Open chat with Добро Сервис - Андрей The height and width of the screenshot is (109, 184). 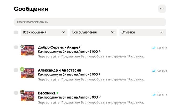coord(59,47)
